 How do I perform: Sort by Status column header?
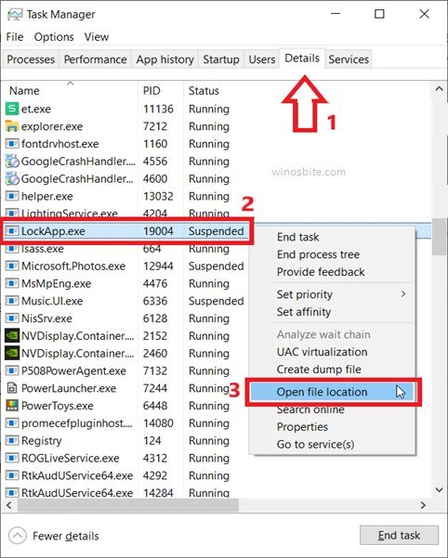click(204, 91)
